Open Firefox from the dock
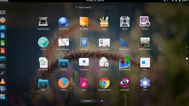This screenshot has height=106, width=189. pos(3,20)
